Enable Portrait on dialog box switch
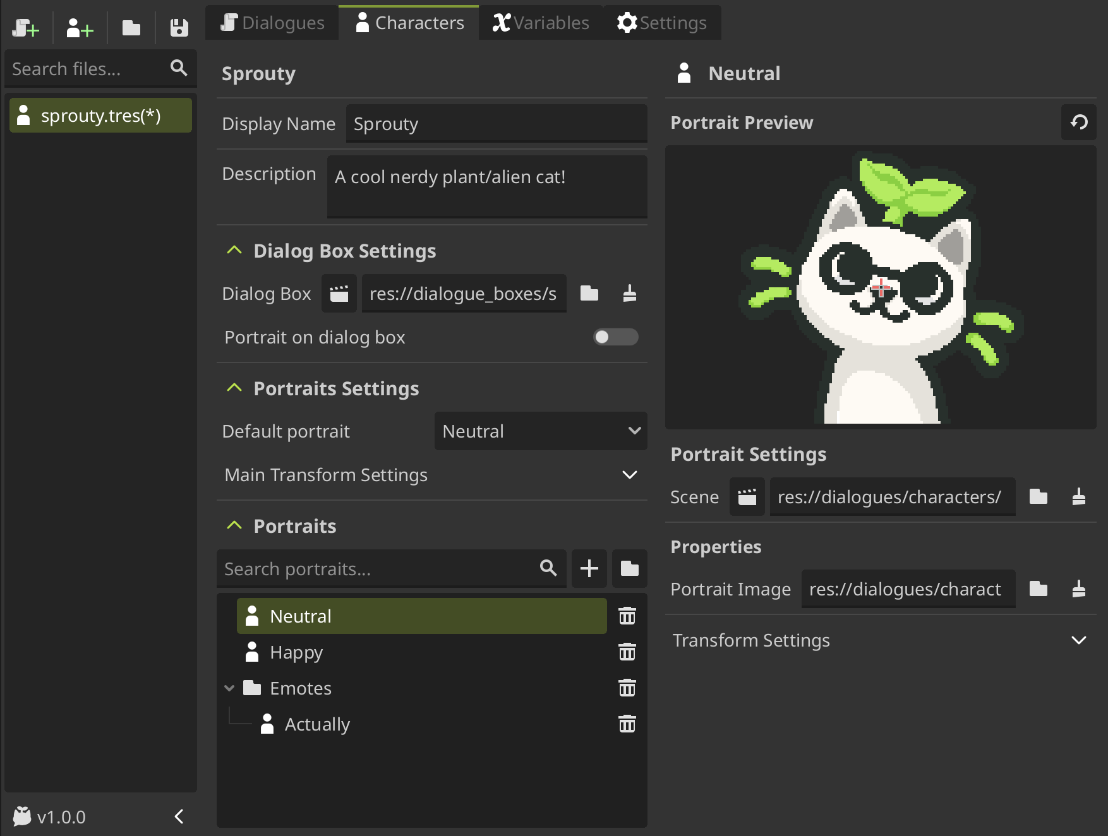This screenshot has width=1108, height=836. point(615,337)
